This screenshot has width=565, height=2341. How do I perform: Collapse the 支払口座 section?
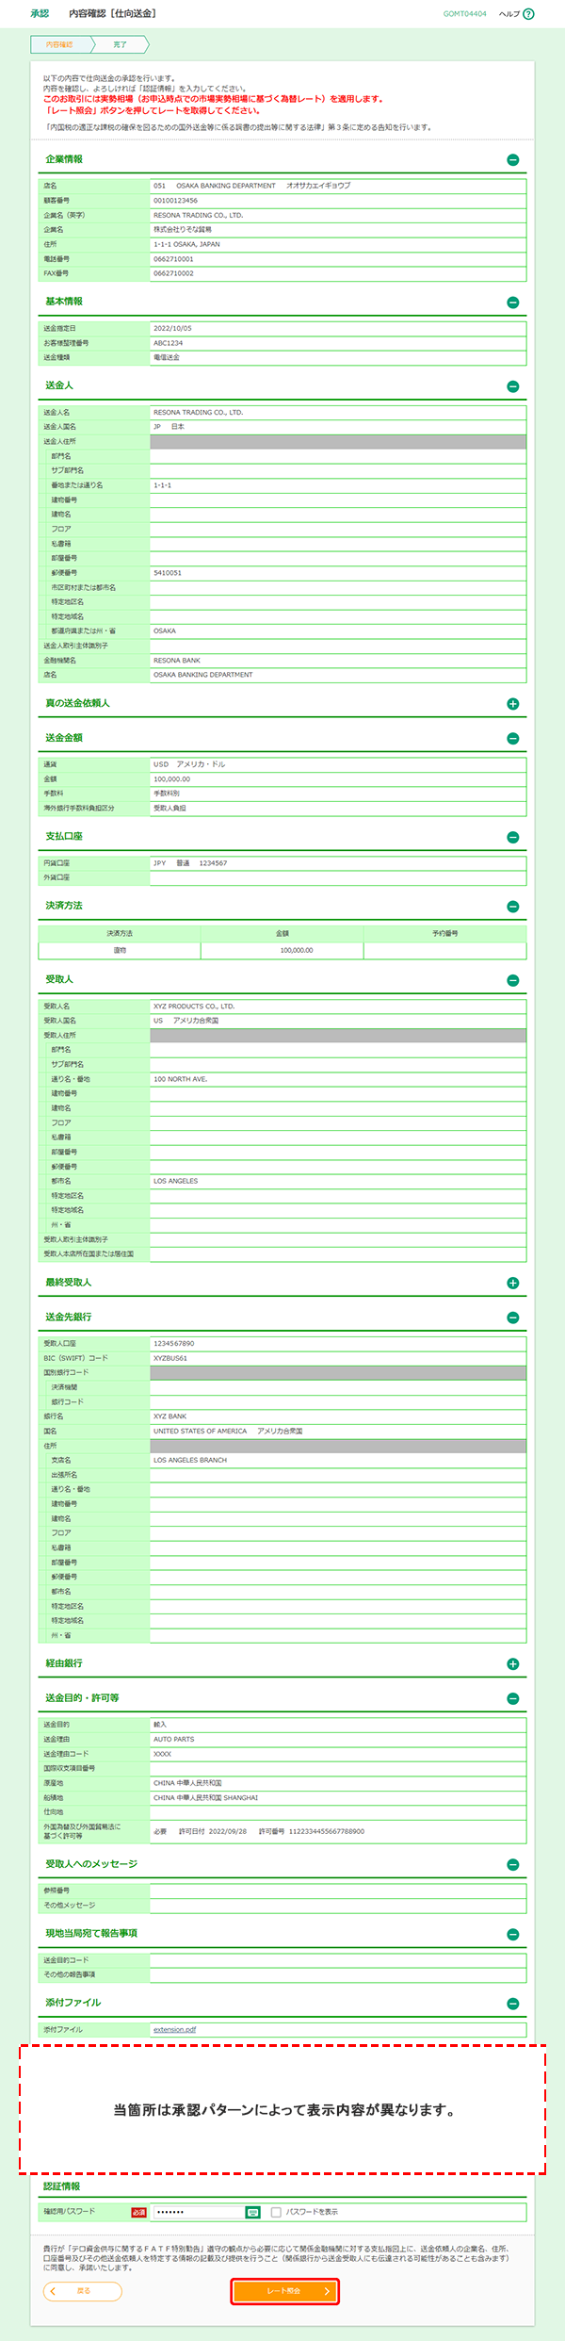pyautogui.click(x=513, y=837)
